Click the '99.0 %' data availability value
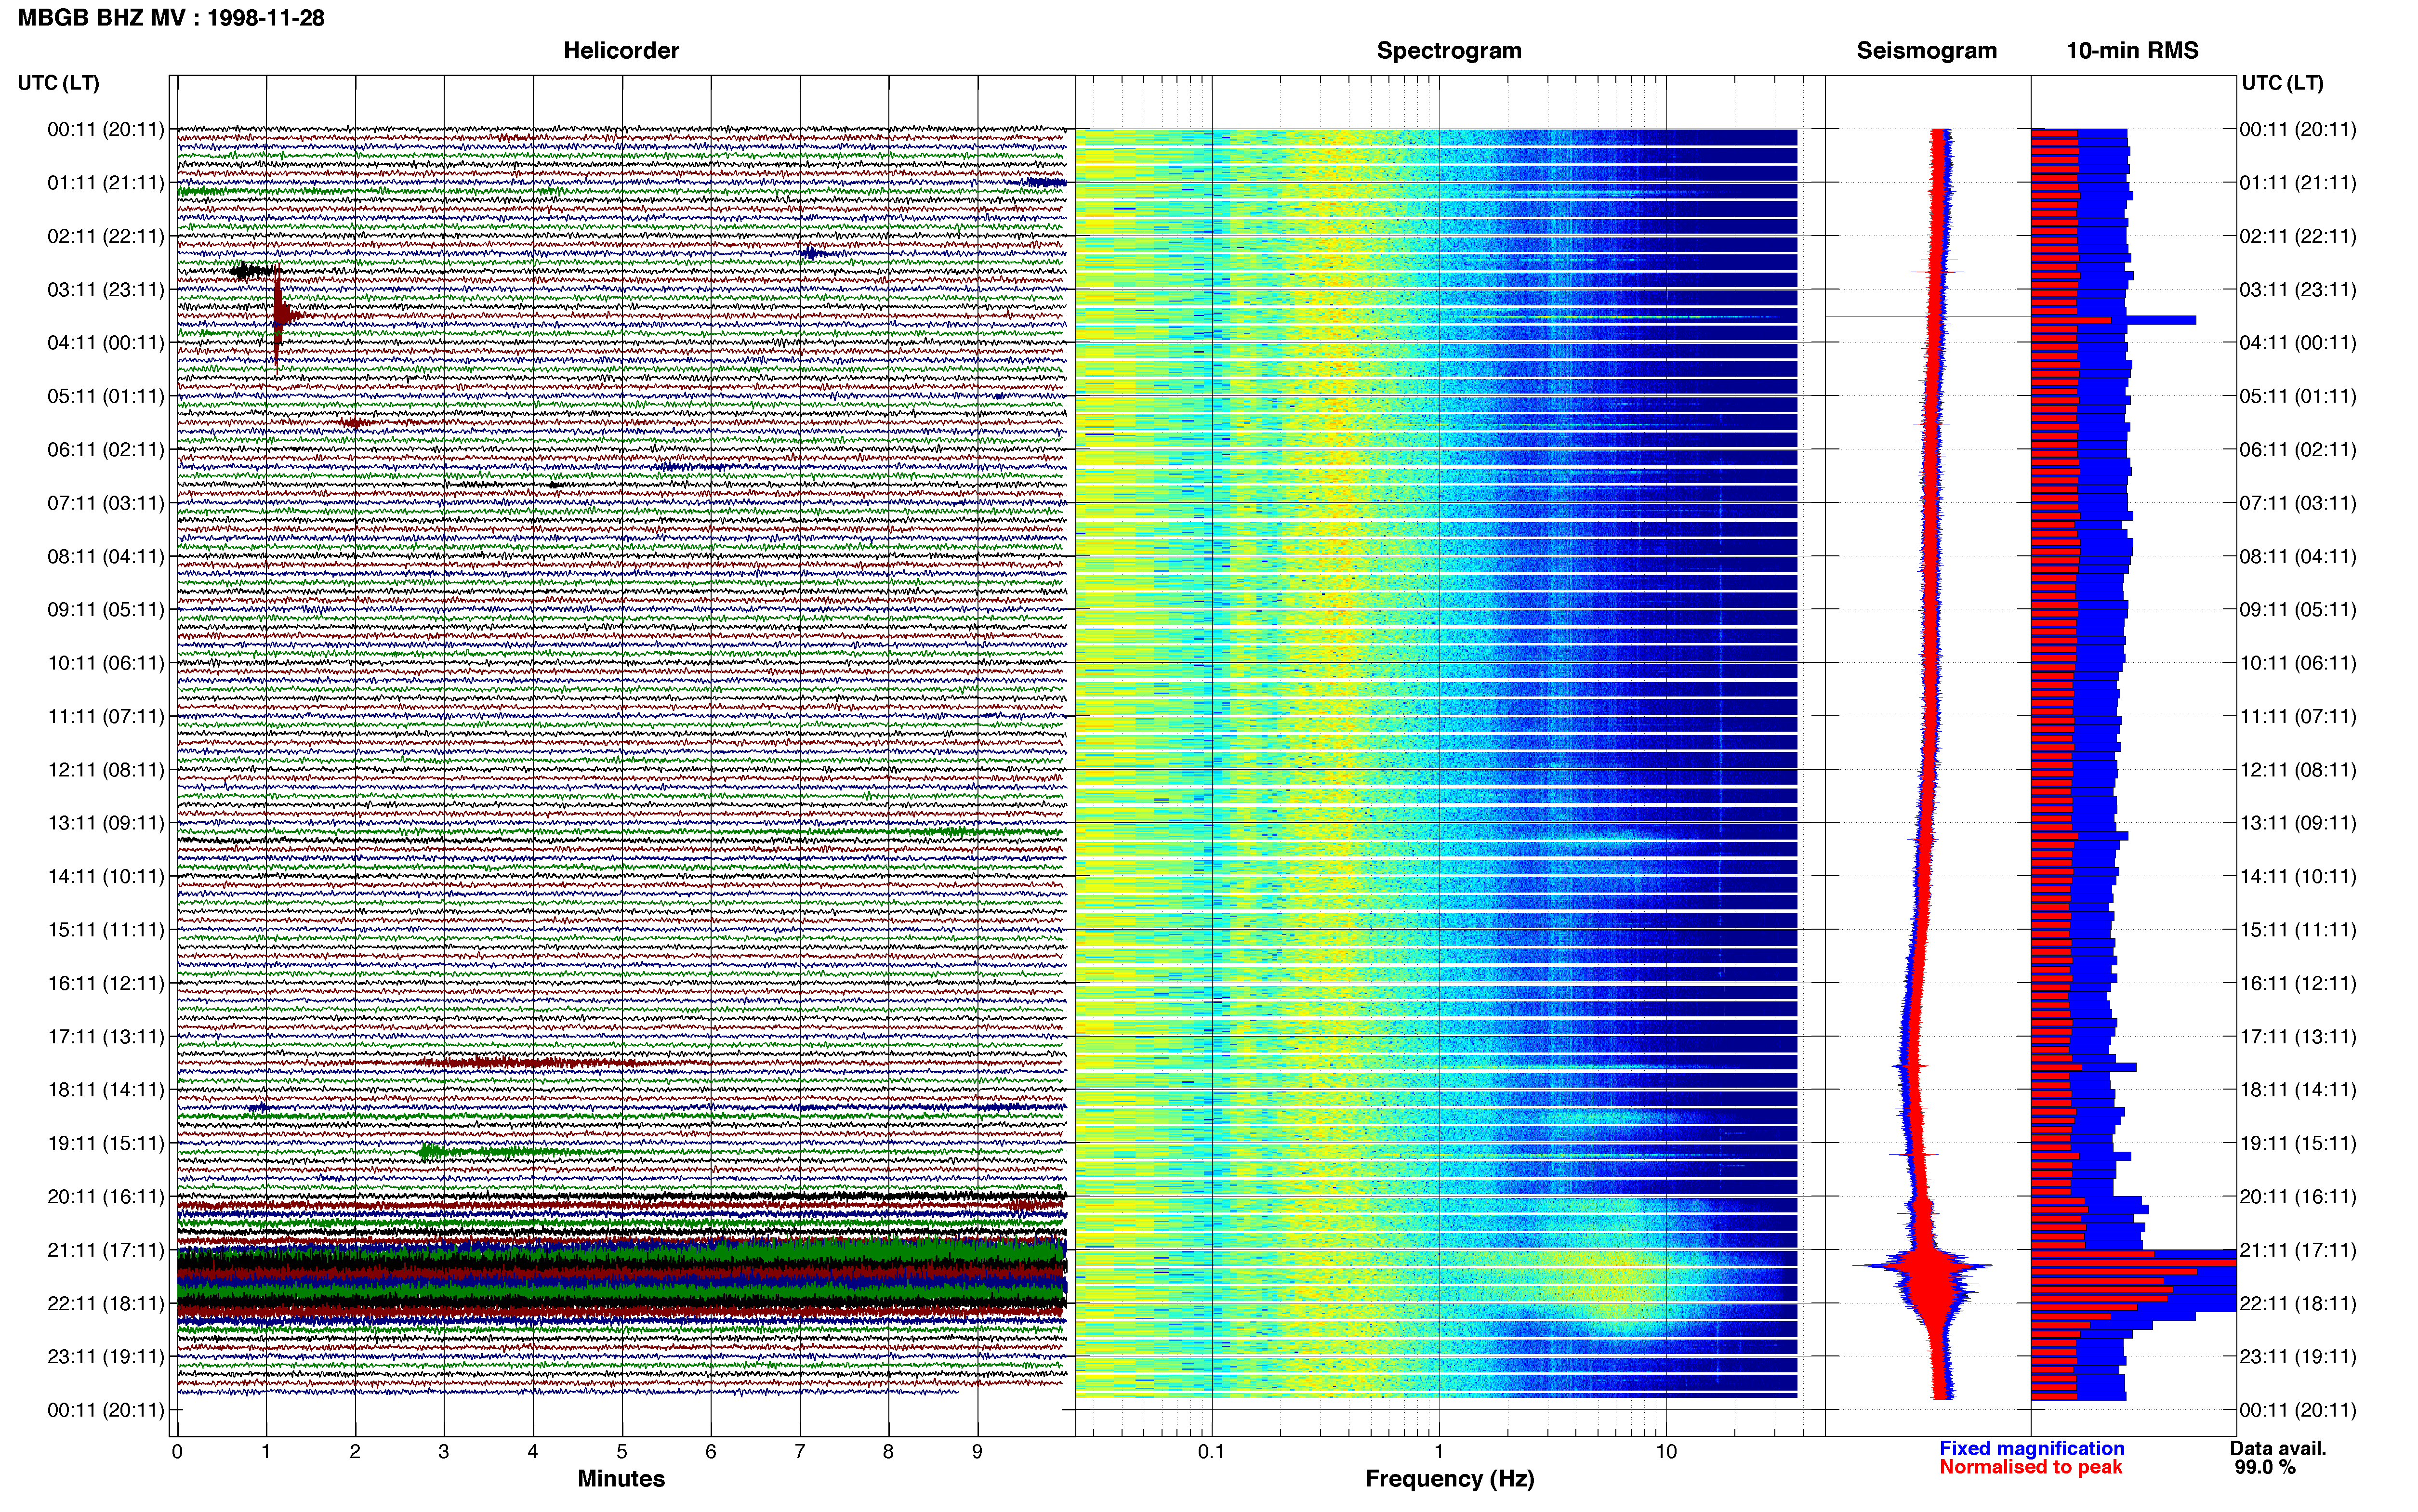This screenshot has height=1512, width=2418. coord(2265,1467)
